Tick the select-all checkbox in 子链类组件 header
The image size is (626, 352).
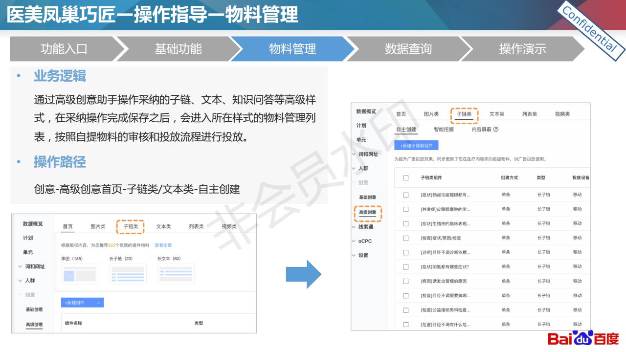[406, 178]
